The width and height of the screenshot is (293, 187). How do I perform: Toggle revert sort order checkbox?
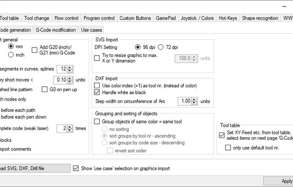pos(110,150)
